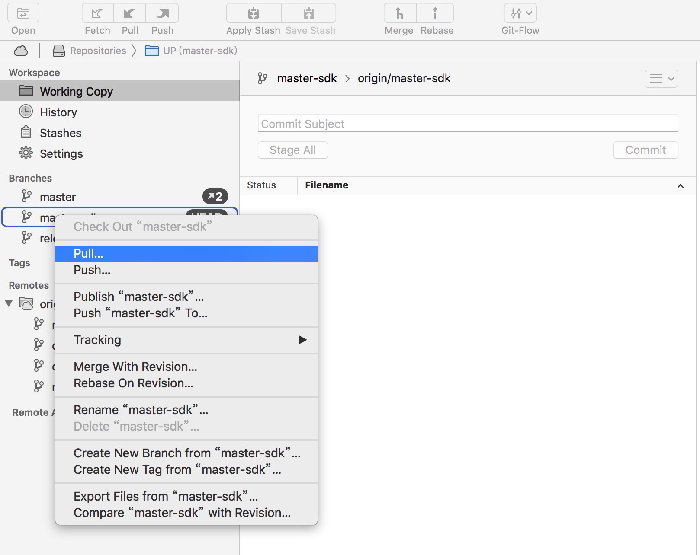Click the cloud icon in breadcrumb bar
The height and width of the screenshot is (555, 700).
pyautogui.click(x=21, y=51)
